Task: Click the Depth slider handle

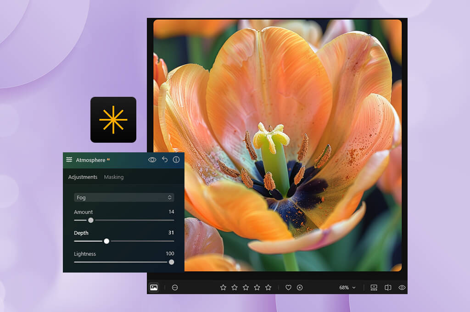Action: tap(106, 241)
